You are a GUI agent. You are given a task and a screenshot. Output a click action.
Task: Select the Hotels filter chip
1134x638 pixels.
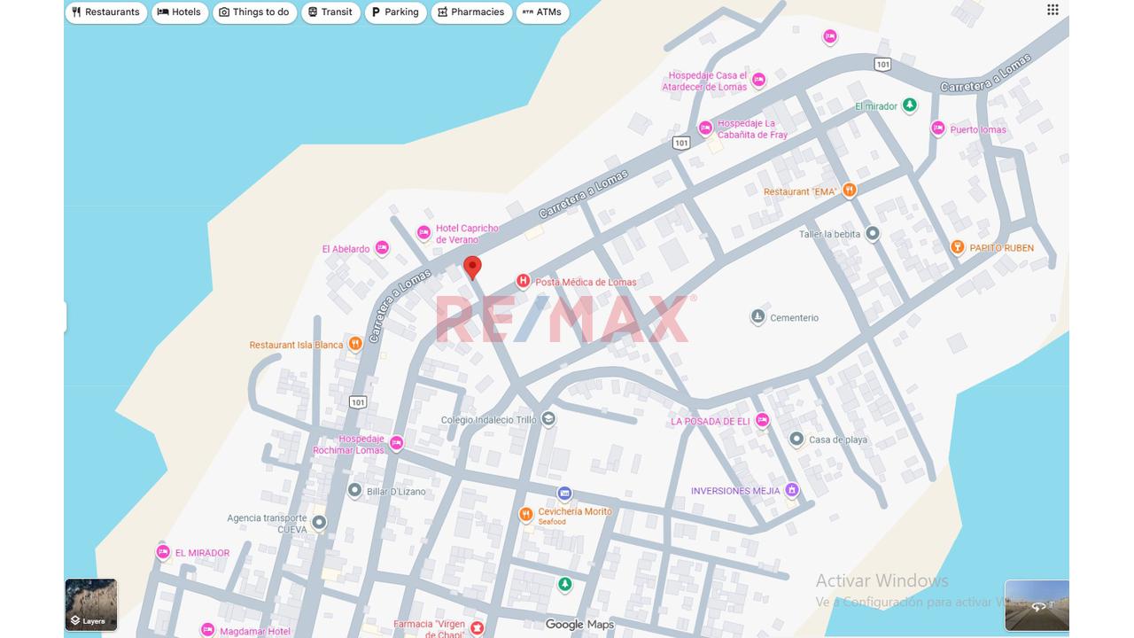tap(180, 12)
